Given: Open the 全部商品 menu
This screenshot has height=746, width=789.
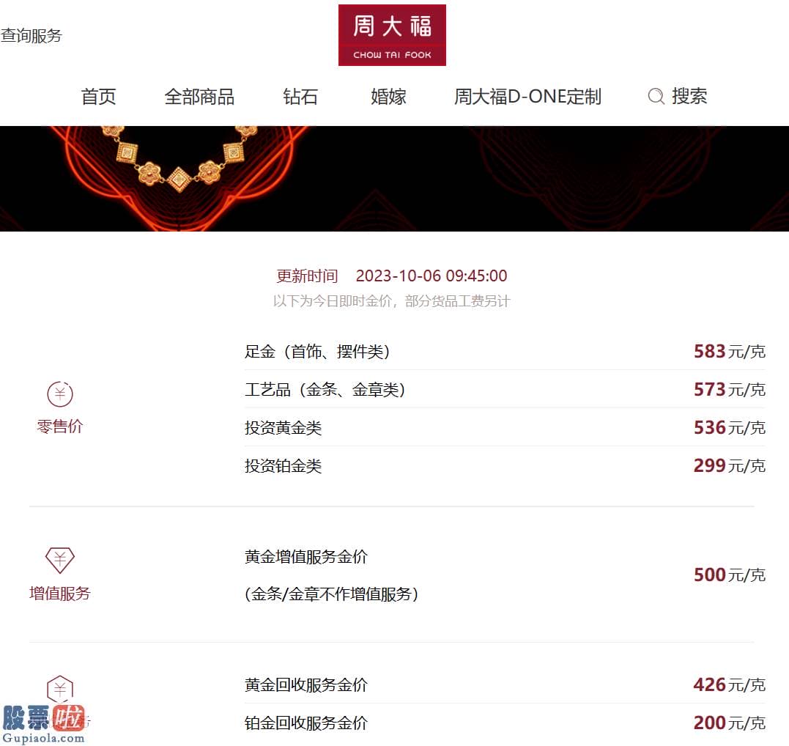Looking at the screenshot, I should (199, 96).
